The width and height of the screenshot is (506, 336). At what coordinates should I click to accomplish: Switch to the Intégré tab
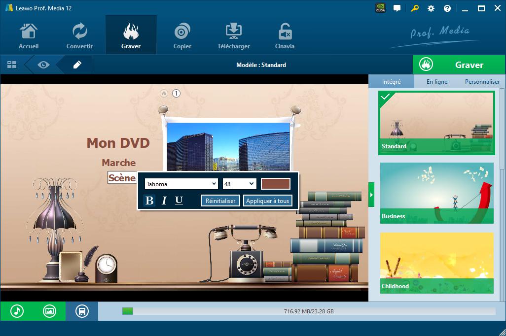tap(392, 82)
